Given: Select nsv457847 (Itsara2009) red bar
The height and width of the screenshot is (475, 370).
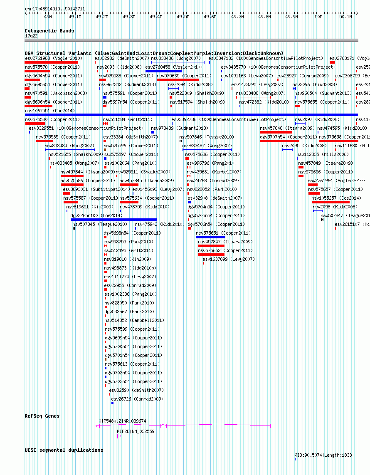Looking at the screenshot, I should coord(211,246).
